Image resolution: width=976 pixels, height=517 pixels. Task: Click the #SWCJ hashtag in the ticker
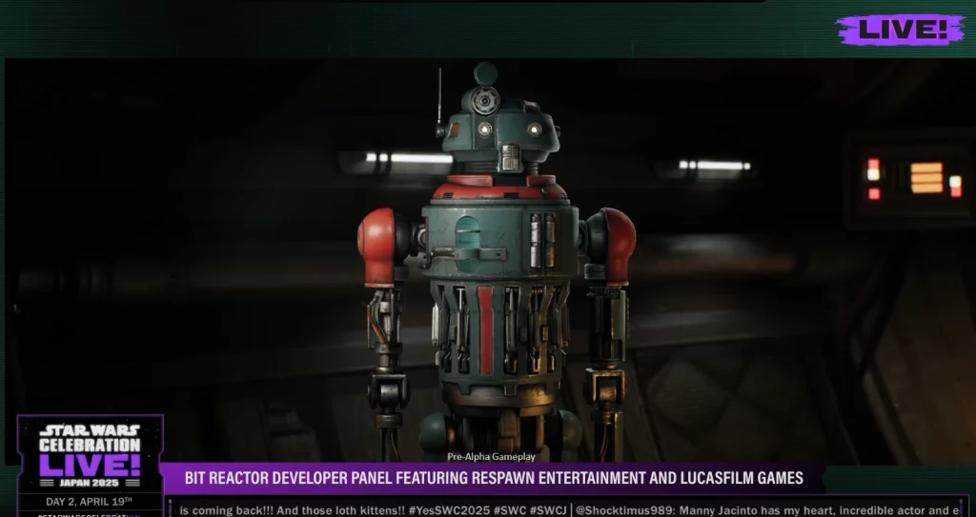[548, 510]
